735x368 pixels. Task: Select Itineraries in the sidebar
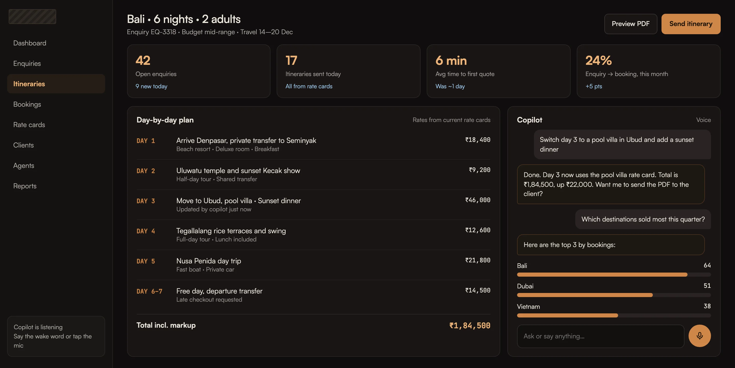(x=56, y=84)
